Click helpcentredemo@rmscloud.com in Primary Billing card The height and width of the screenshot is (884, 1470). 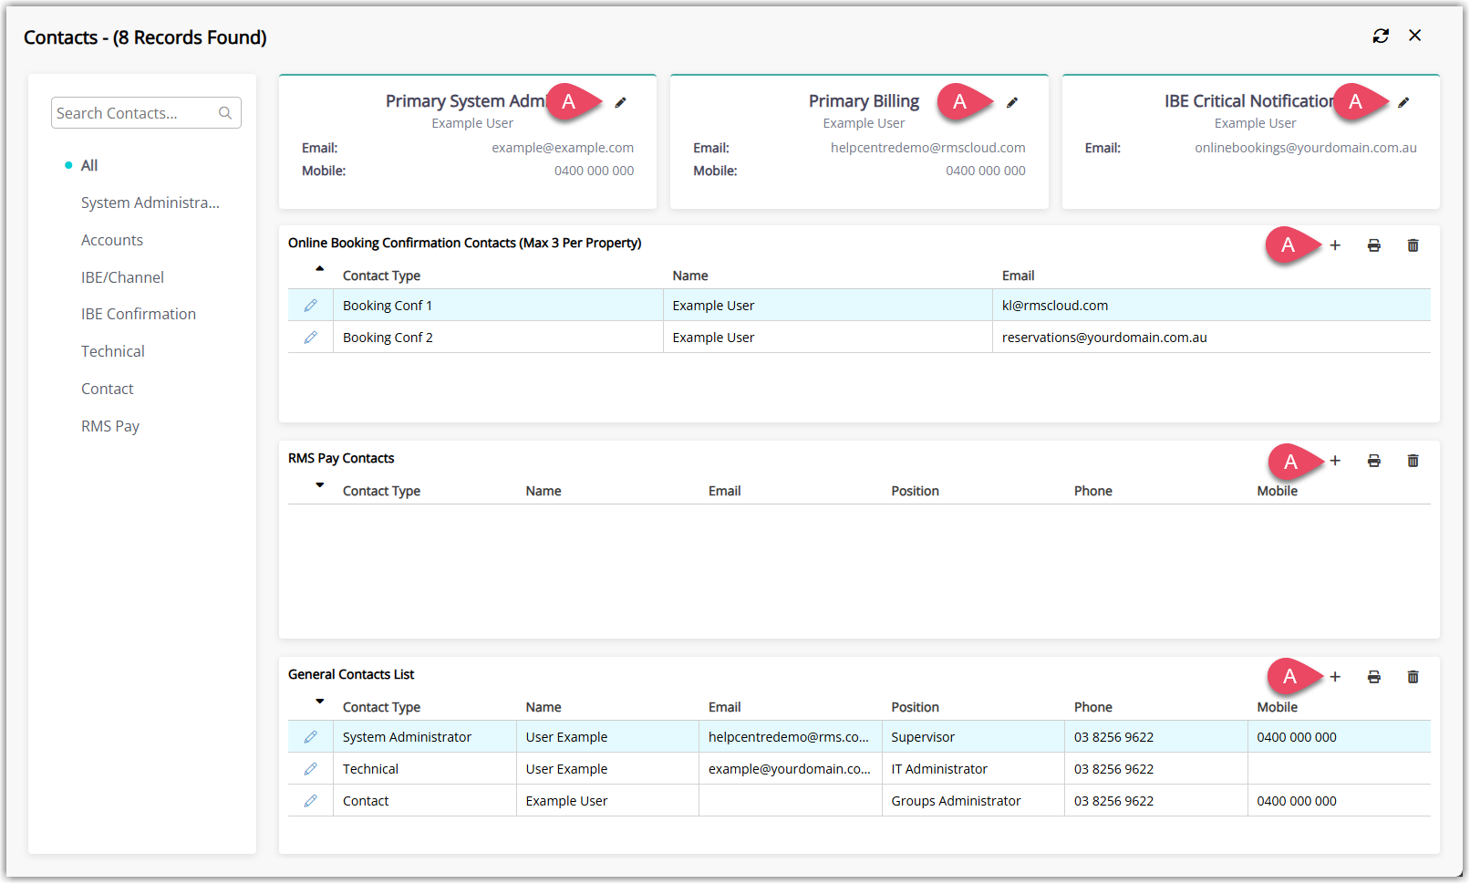(927, 148)
